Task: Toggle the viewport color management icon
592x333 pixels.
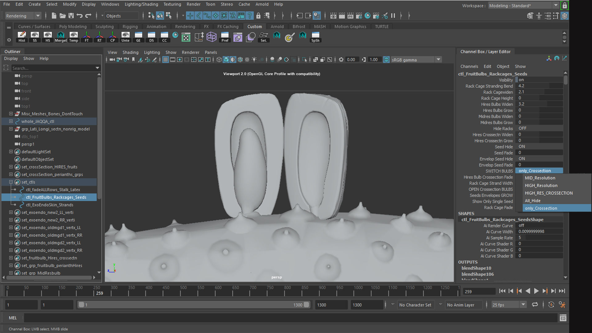Action: pos(386,60)
